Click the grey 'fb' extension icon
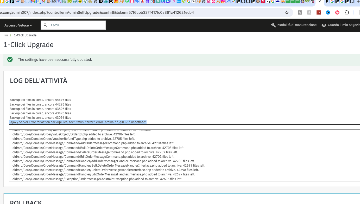 (300, 12)
